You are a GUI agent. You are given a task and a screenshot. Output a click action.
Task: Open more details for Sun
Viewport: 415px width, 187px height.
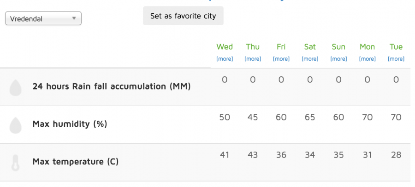338,58
